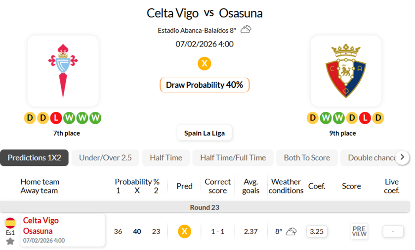Click the weather cloud icon beside stadium name

(246, 30)
